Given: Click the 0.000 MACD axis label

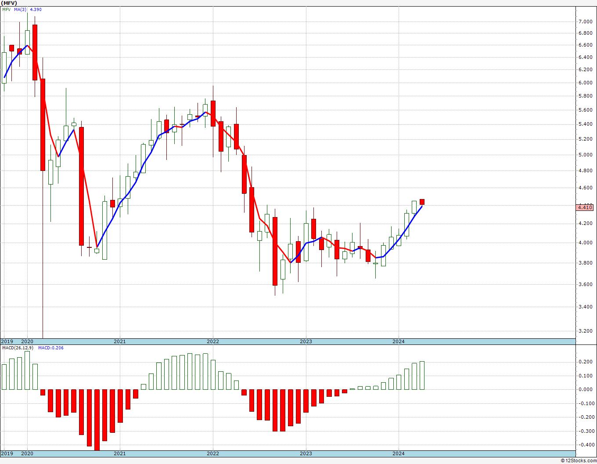Looking at the screenshot, I should (x=585, y=389).
